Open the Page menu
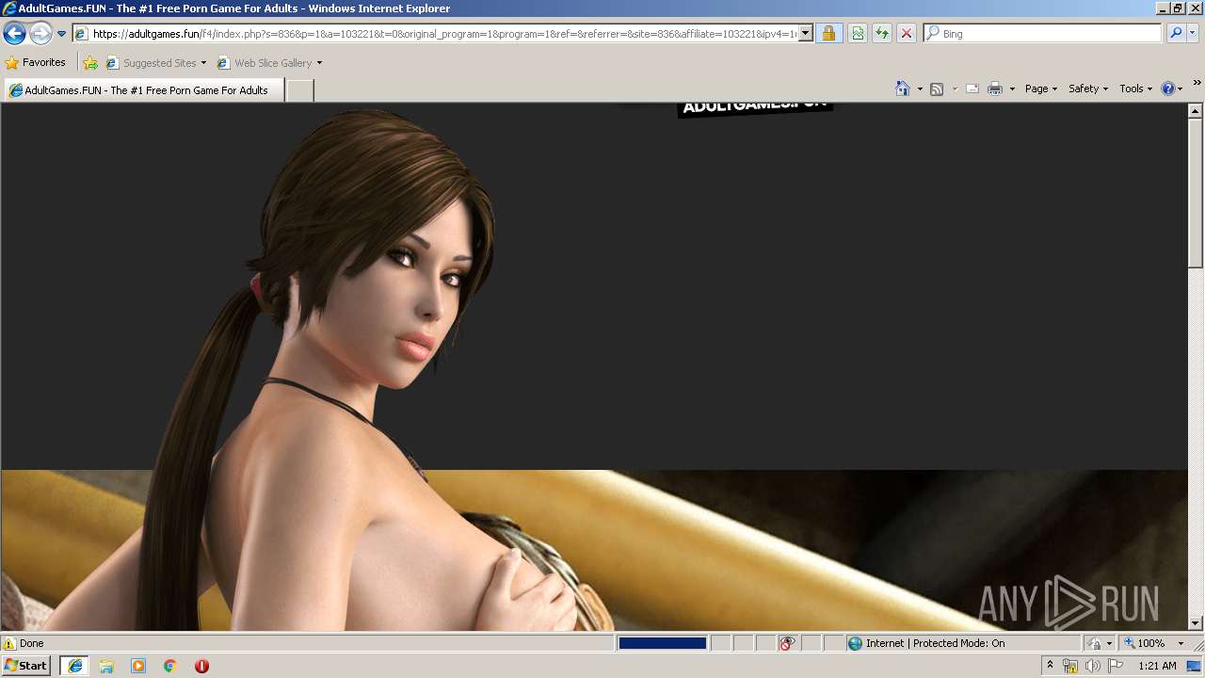The height and width of the screenshot is (678, 1205). pos(1040,89)
